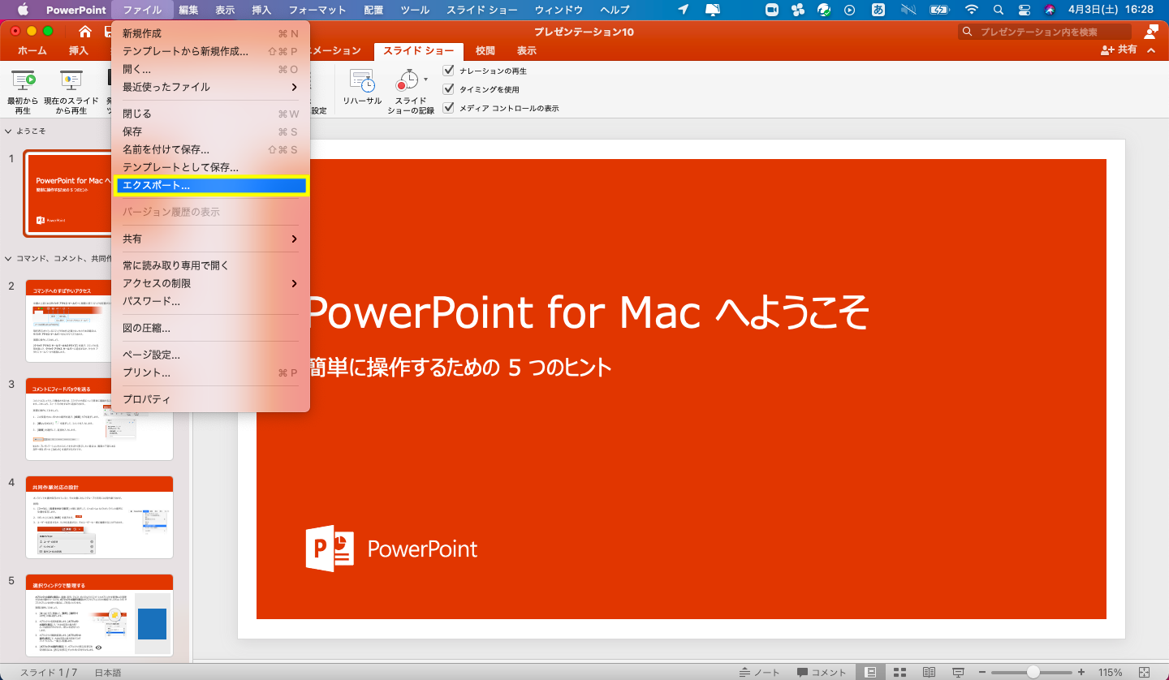Click zoom out minus icon
1169x680 pixels.
982,673
